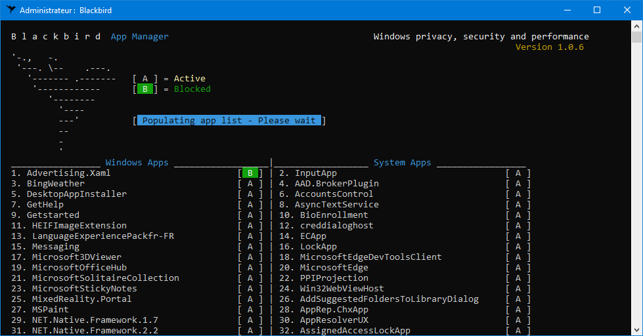This screenshot has height=336, width=643.
Task: Toggle the status indicator for LockApp
Action: pyautogui.click(x=518, y=247)
